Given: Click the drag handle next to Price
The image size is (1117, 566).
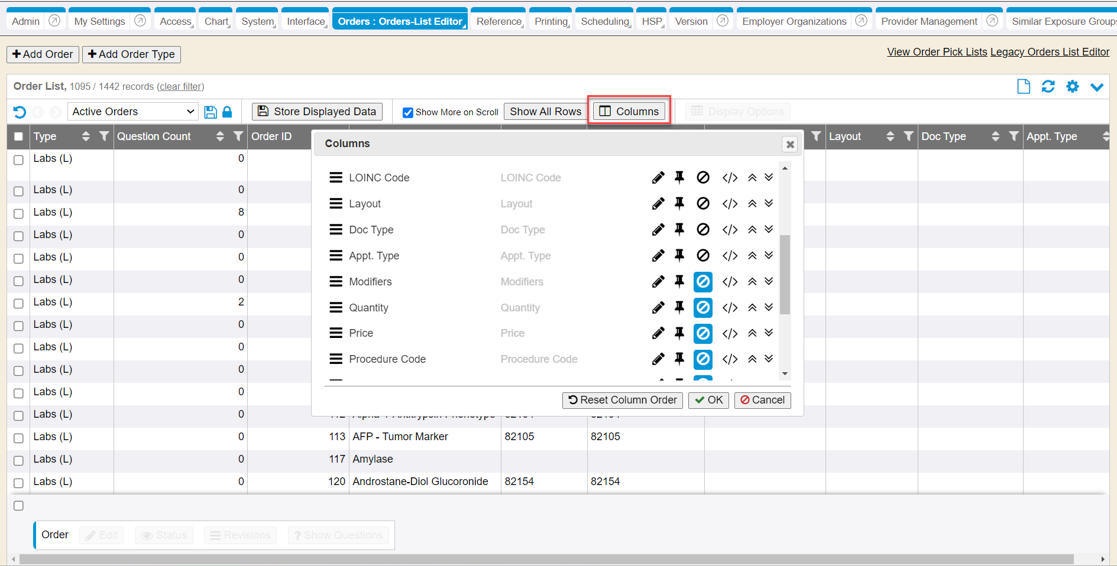Looking at the screenshot, I should (x=336, y=333).
